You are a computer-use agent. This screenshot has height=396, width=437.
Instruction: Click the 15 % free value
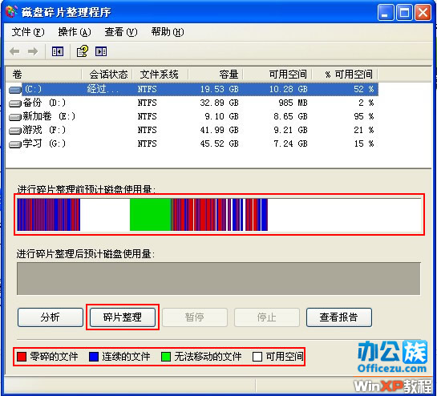click(364, 143)
